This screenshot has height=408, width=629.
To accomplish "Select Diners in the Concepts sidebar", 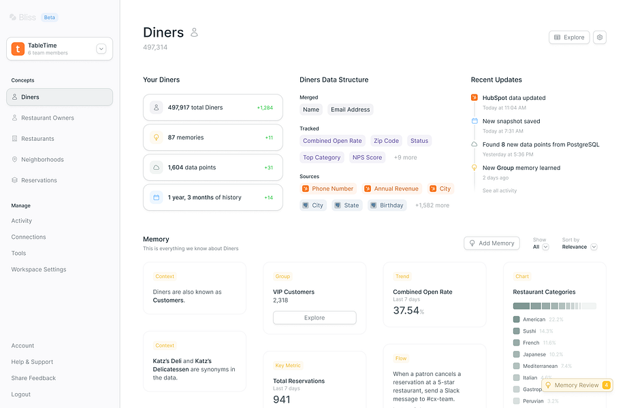I will [59, 97].
